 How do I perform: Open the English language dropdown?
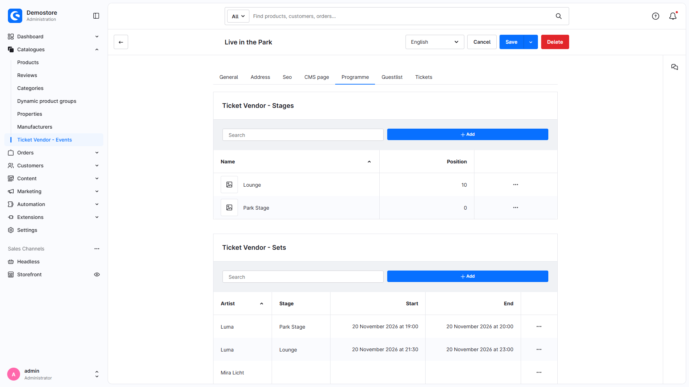tap(435, 42)
